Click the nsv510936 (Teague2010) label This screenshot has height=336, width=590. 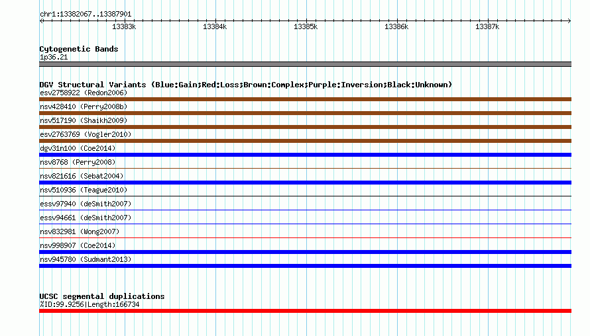84,190
